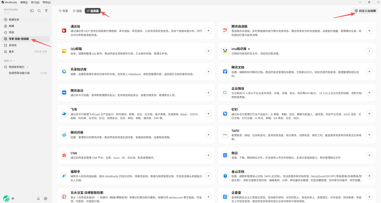The width and height of the screenshot is (381, 203).
Task: Open the 帮助(H) menu
Action: (x=46, y=2)
